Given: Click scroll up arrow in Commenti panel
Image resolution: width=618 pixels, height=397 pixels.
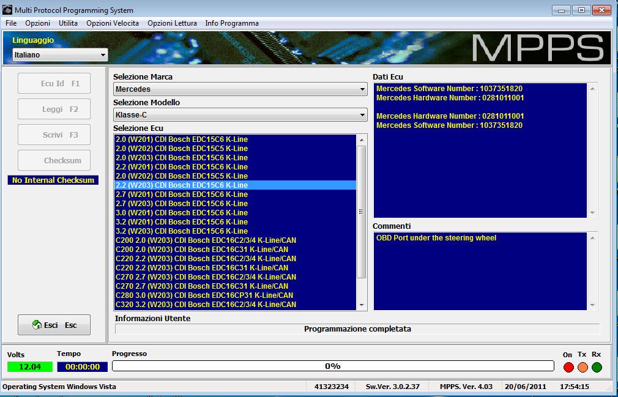Looking at the screenshot, I should pyautogui.click(x=592, y=238).
